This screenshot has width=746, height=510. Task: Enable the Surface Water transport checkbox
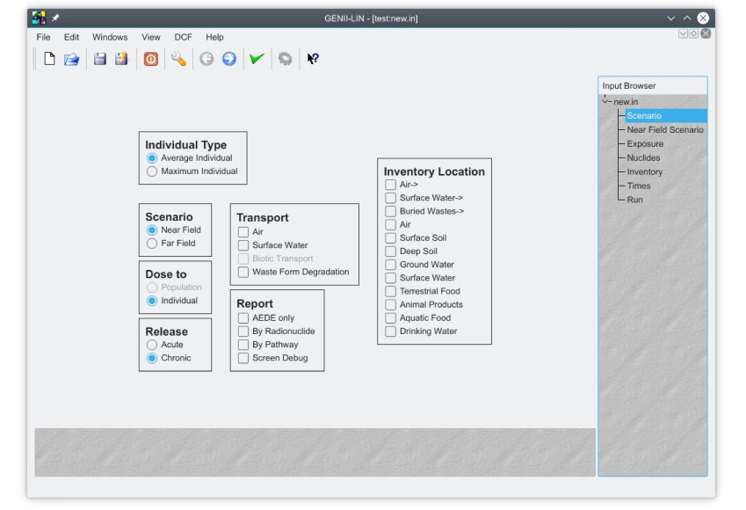coord(243,245)
